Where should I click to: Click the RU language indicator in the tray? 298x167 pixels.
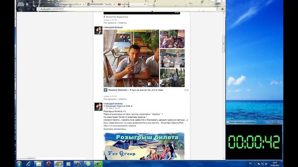[x=251, y=164]
